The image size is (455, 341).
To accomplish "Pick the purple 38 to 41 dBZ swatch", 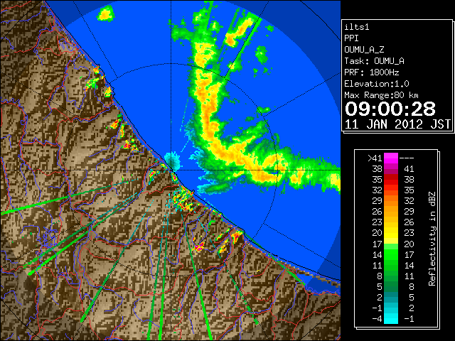I will point(391,169).
